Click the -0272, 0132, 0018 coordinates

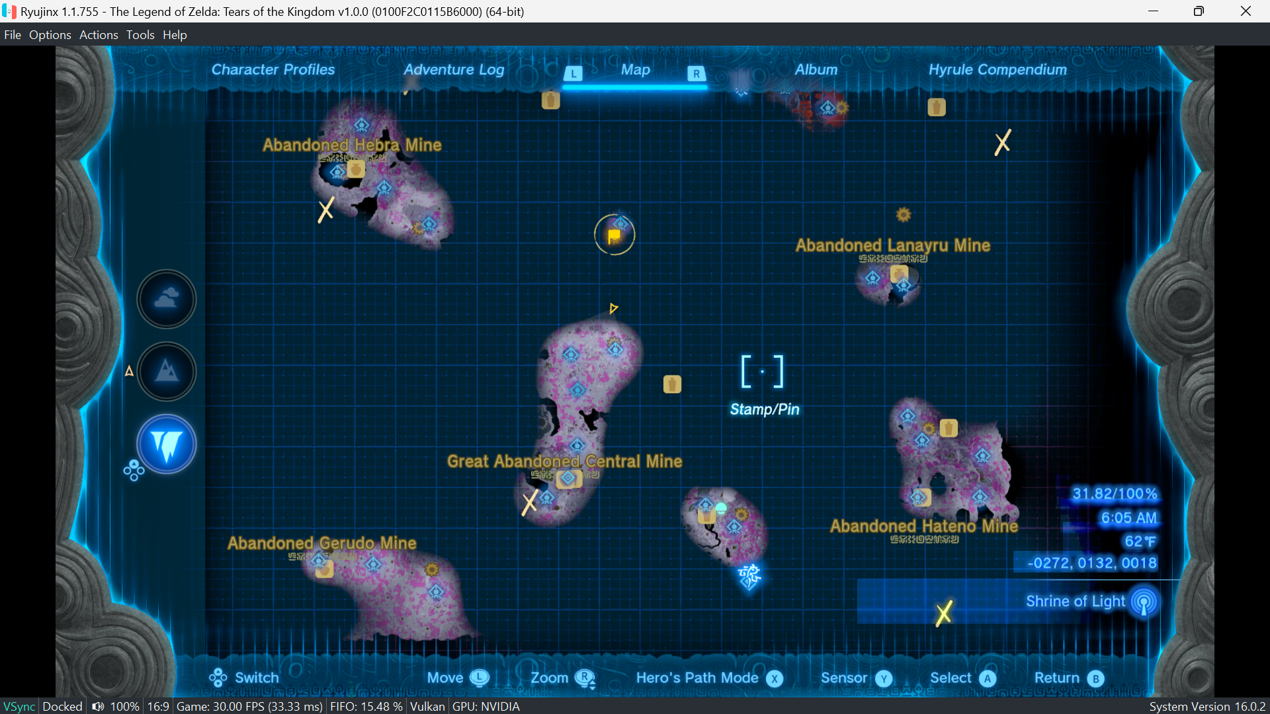click(1092, 563)
